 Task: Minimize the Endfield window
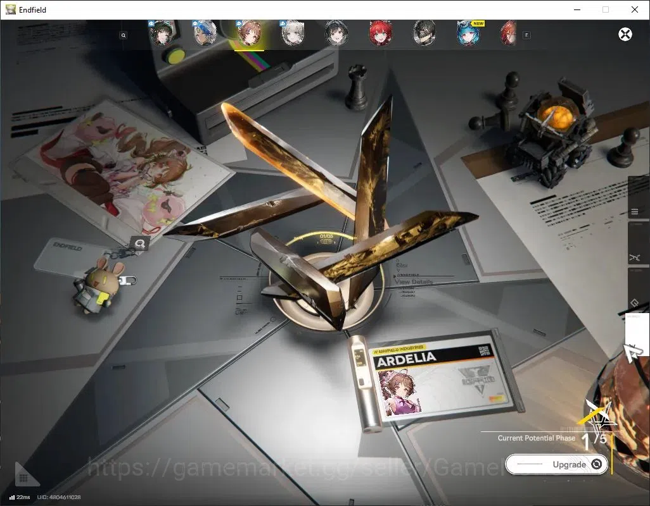(577, 9)
